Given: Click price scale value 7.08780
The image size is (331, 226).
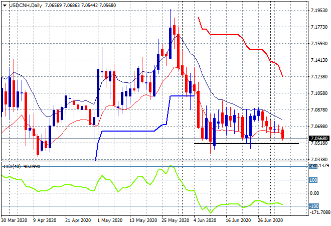Looking at the screenshot, I should [319, 109].
